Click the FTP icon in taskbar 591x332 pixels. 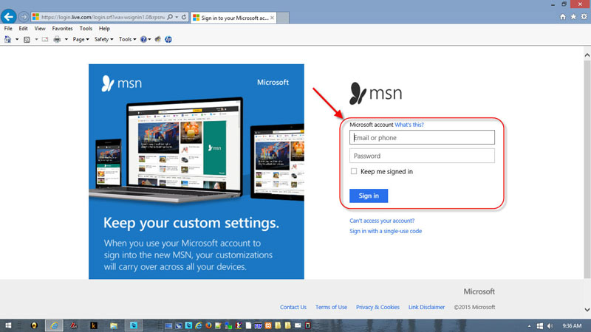[258, 325]
